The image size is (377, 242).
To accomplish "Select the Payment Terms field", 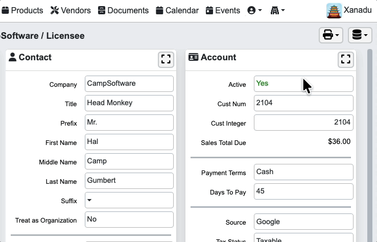I will click(x=303, y=172).
